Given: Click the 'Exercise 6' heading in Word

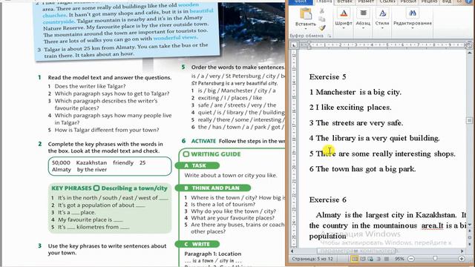Looking at the screenshot, I should point(327,200).
